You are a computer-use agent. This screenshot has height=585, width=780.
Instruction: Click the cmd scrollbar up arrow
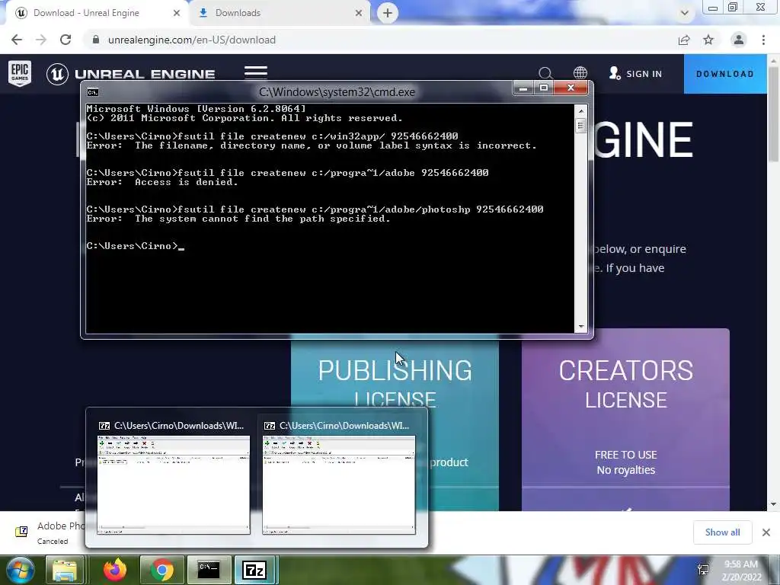pyautogui.click(x=580, y=110)
